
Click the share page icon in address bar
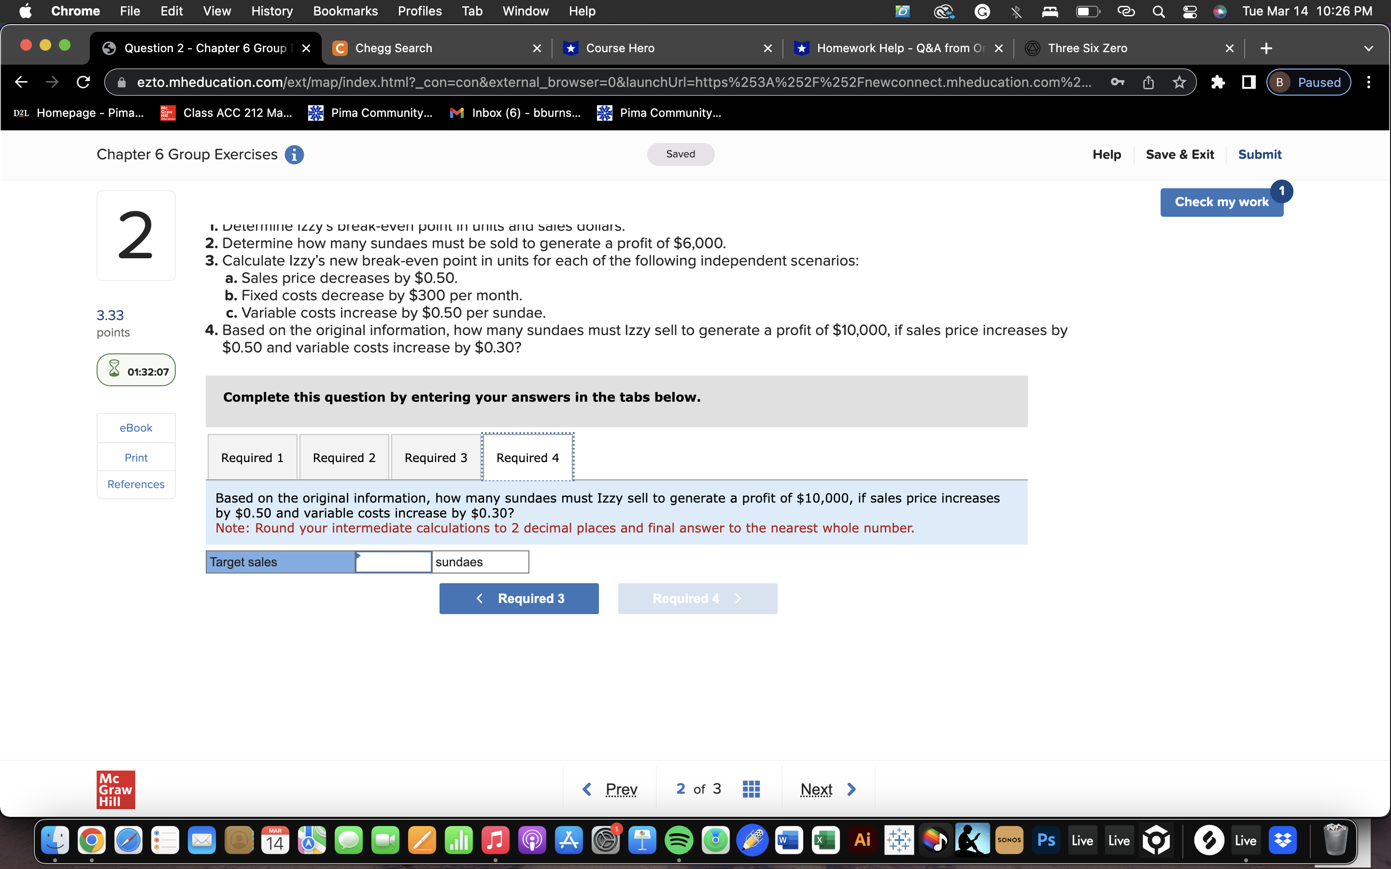(x=1148, y=82)
